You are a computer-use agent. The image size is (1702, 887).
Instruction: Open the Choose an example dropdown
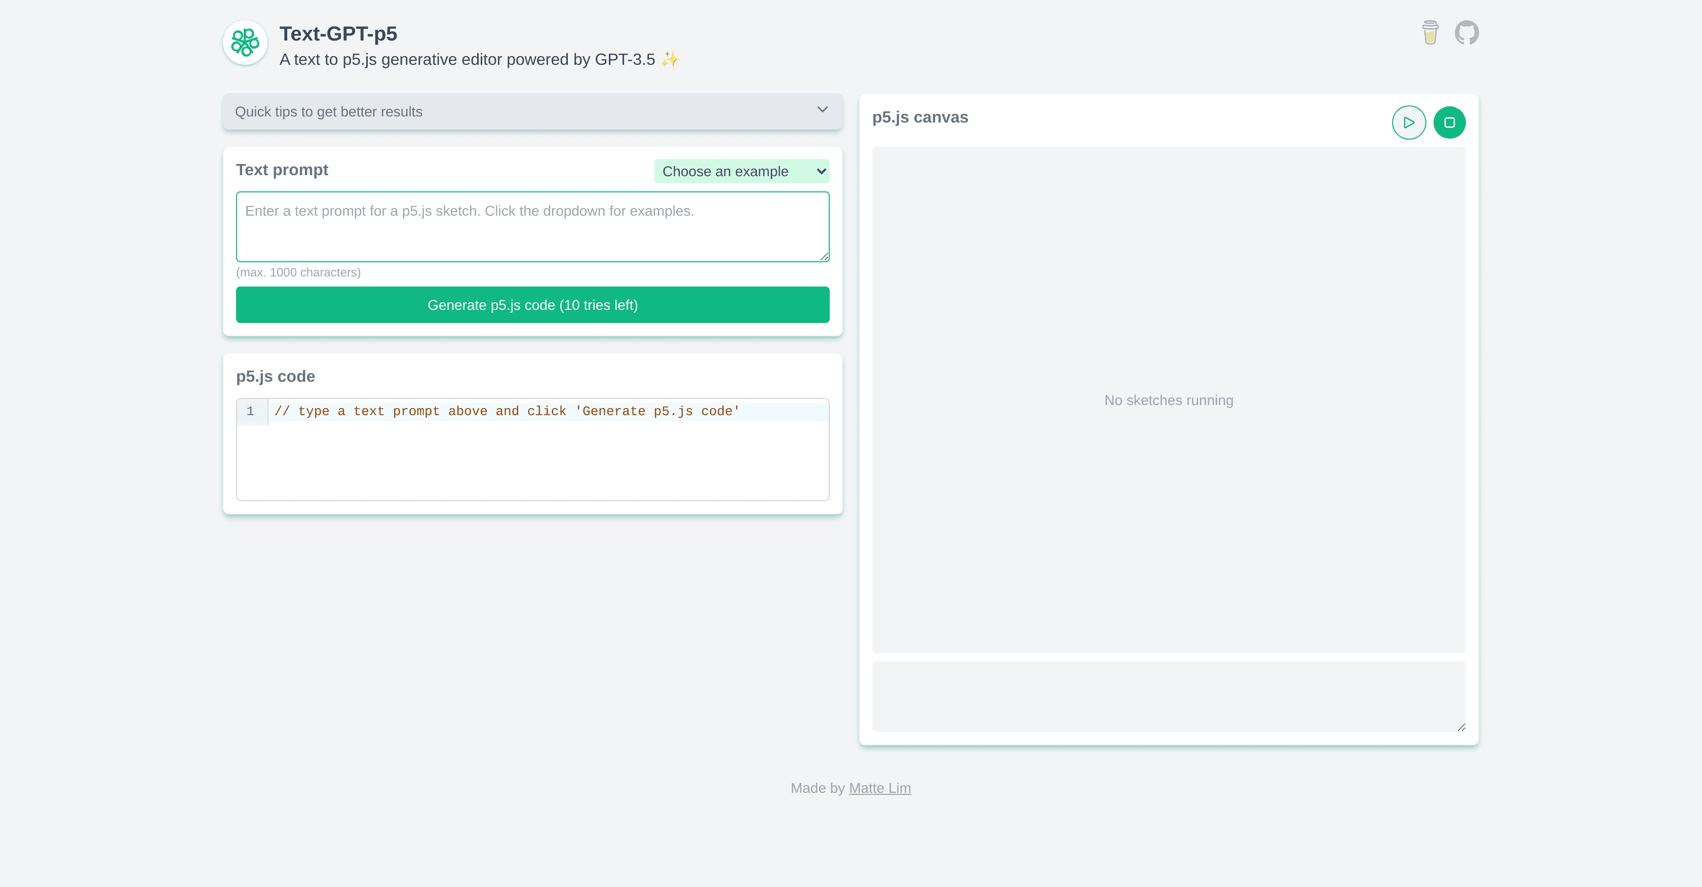click(x=741, y=171)
